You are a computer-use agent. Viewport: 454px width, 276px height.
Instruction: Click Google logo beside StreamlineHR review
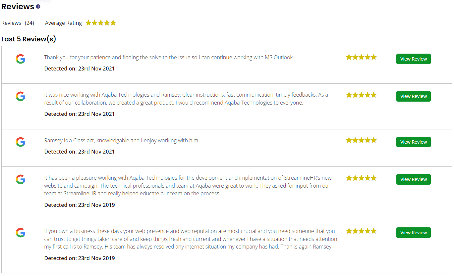point(21,179)
